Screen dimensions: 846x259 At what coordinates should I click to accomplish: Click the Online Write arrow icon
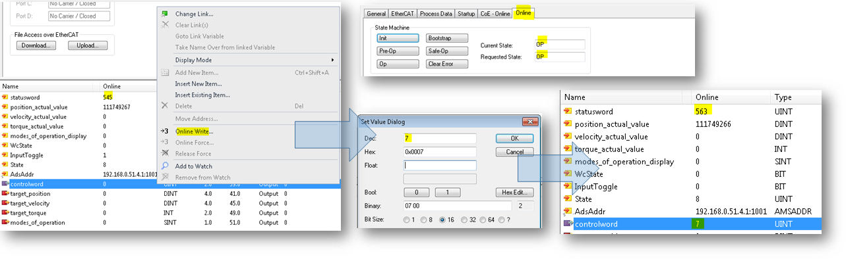pyautogui.click(x=165, y=131)
